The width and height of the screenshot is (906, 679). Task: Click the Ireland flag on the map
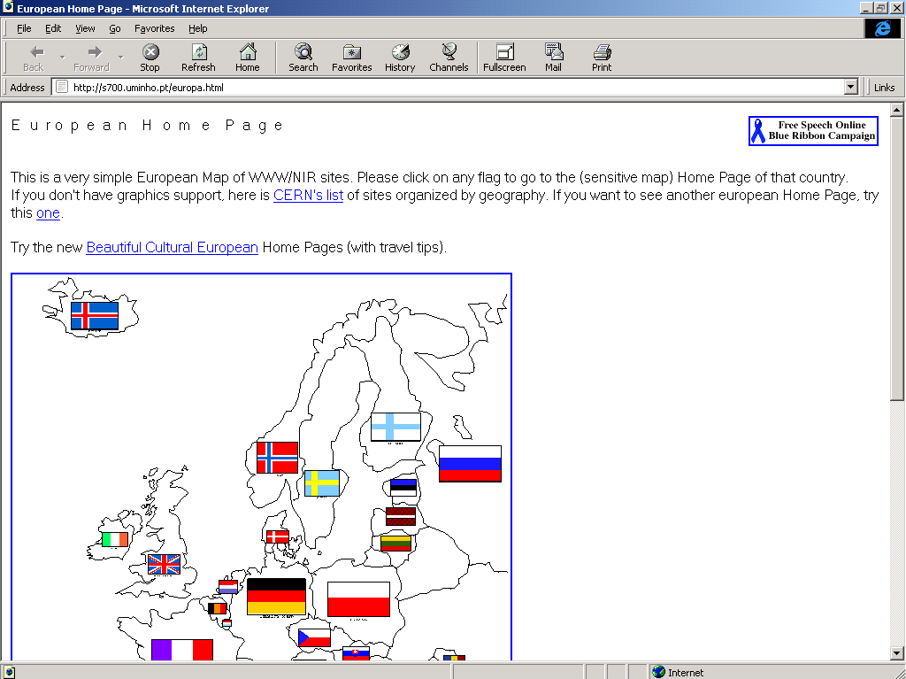114,539
